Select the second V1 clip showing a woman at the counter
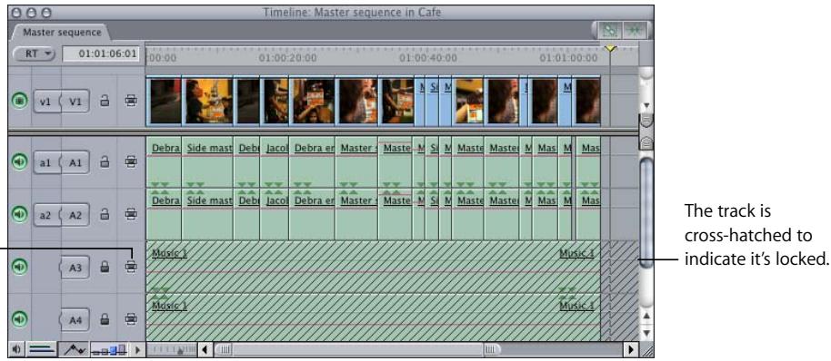Image resolution: width=831 pixels, height=361 pixels. (208, 101)
